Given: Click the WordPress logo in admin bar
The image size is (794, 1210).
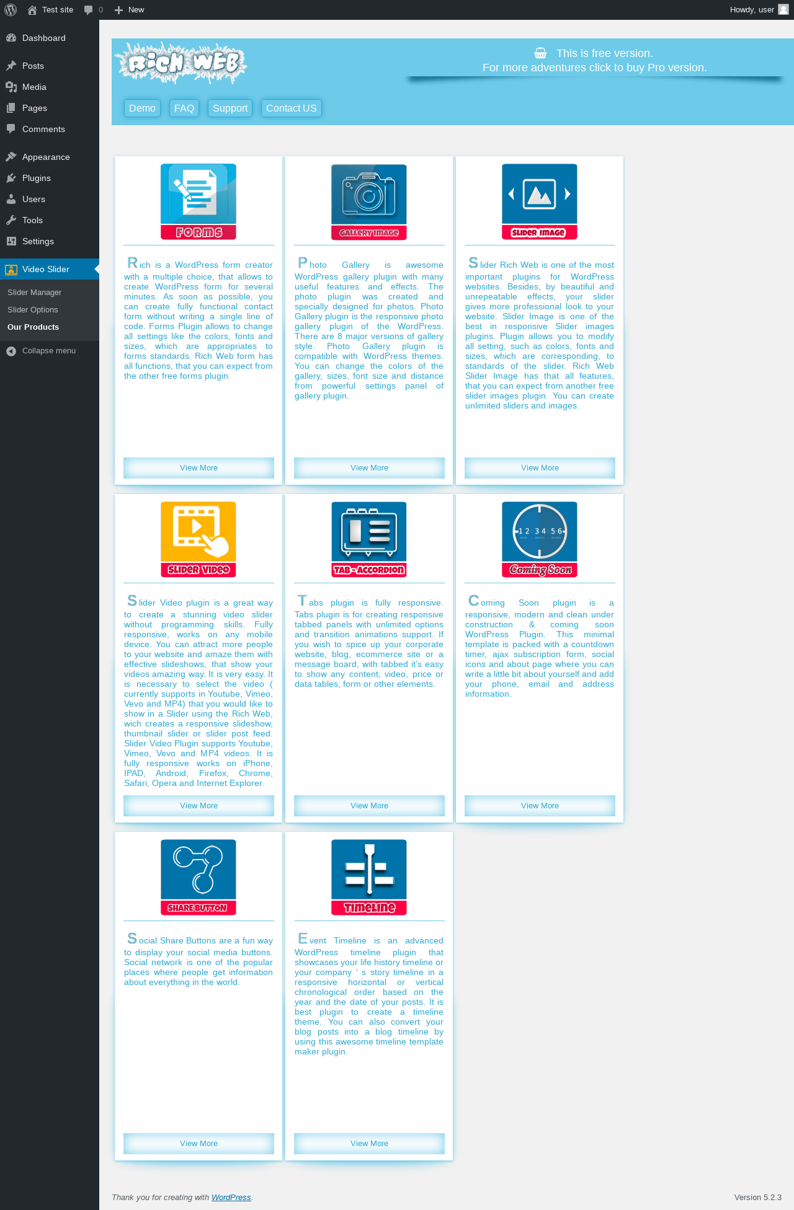Looking at the screenshot, I should point(11,10).
